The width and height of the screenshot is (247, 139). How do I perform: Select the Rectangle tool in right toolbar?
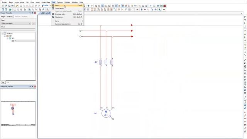pos(245,69)
